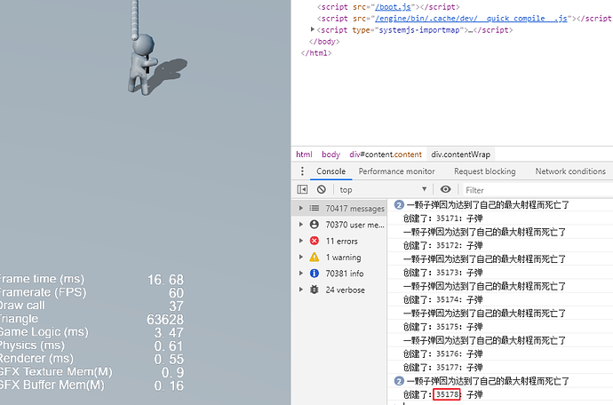Expand the 70370 user messages group

pos(300,225)
